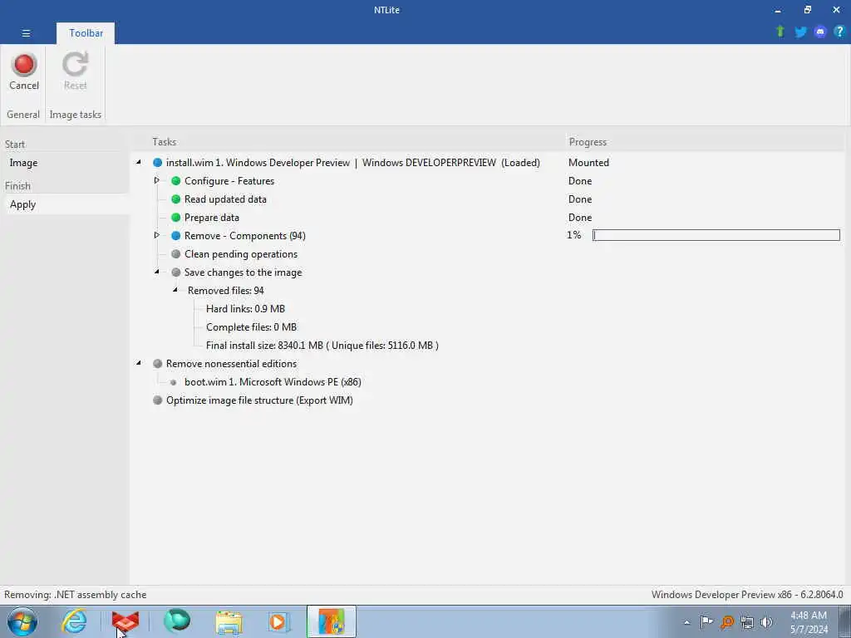Click the network tray icon
The image size is (851, 638).
coord(747,621)
